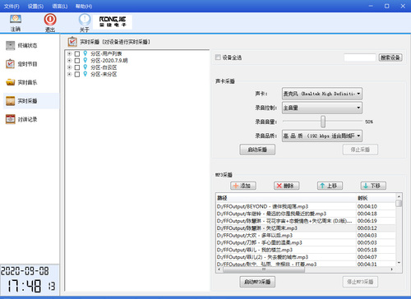Check the 分区-白云区 checkbox
Screen dimensions: 411x299
click(77, 67)
